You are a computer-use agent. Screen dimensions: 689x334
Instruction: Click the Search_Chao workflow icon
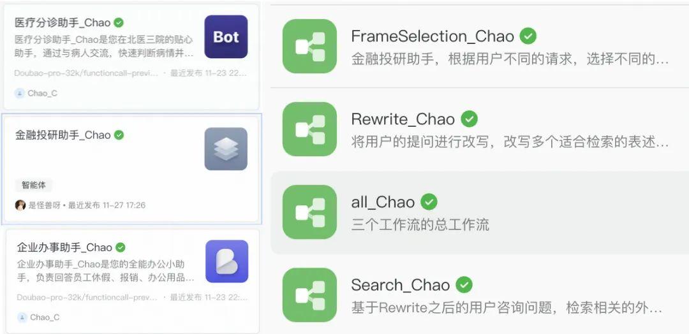309,295
